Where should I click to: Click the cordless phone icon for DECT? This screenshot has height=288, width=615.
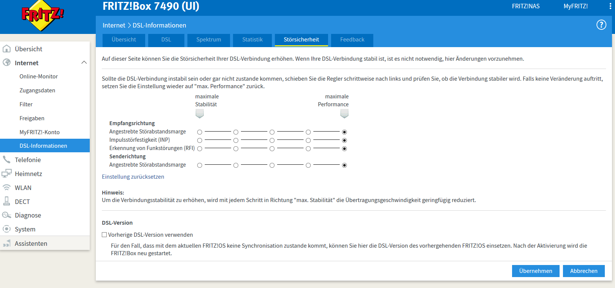6,201
